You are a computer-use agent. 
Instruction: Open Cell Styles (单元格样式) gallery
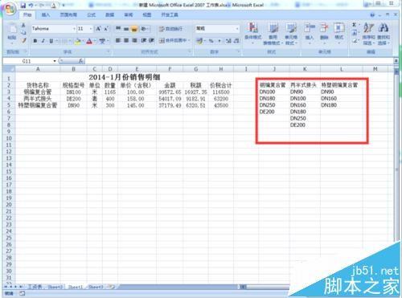(291, 34)
